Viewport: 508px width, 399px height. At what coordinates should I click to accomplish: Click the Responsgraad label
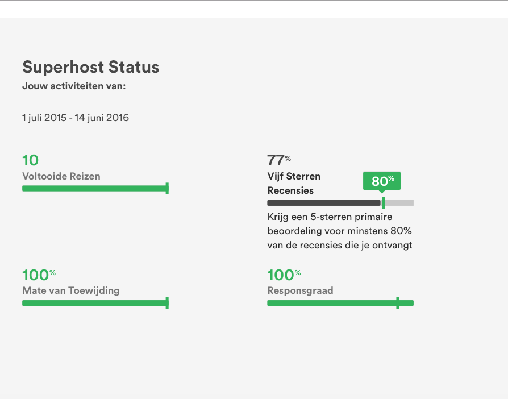pyautogui.click(x=300, y=290)
